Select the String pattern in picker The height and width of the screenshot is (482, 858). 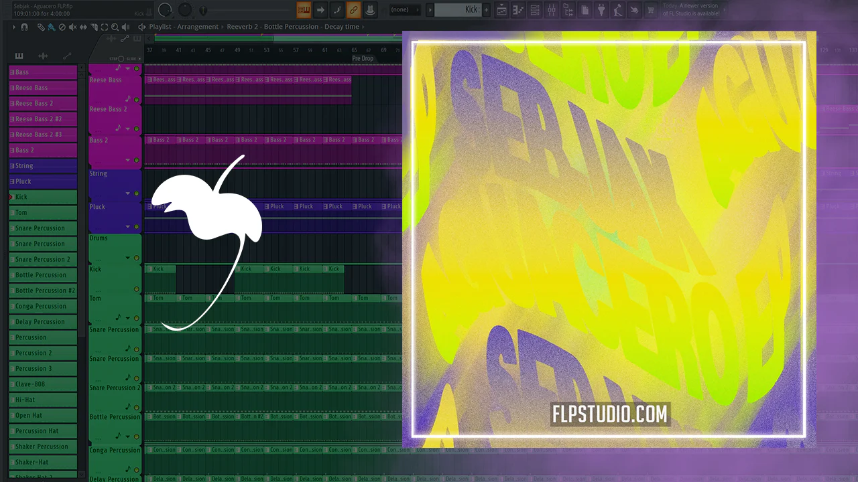43,165
